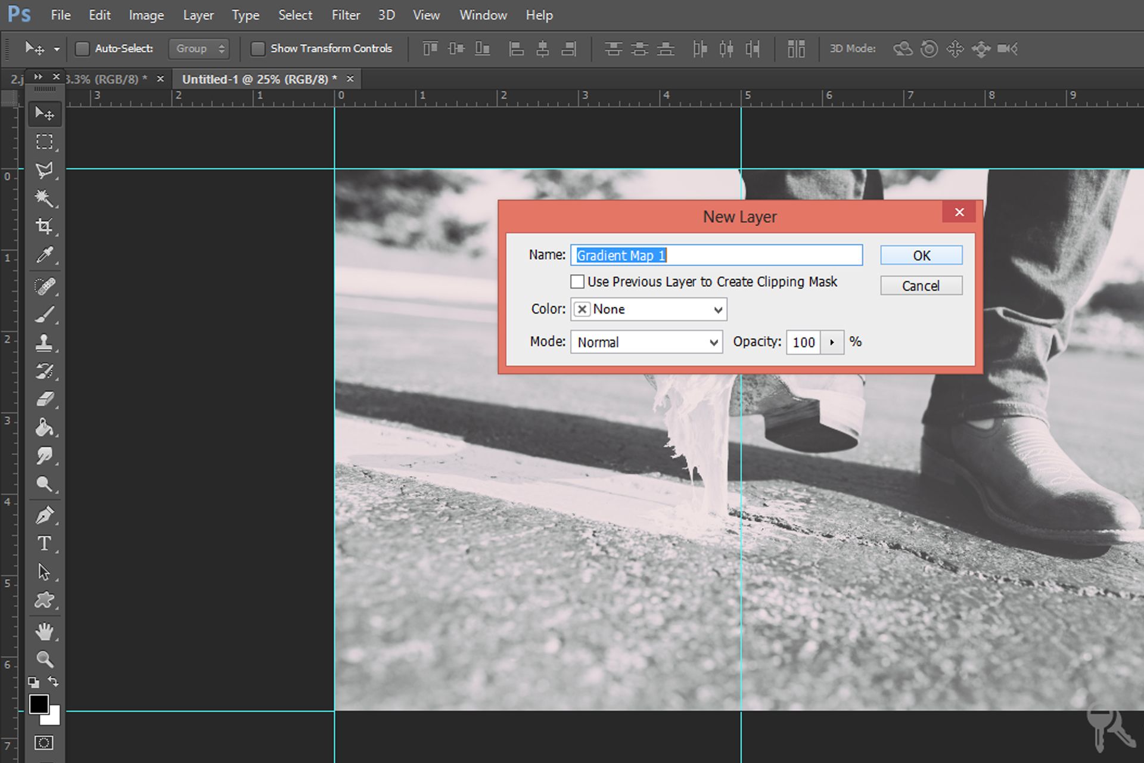The width and height of the screenshot is (1144, 763).
Task: Pick the Hand tool
Action: pyautogui.click(x=44, y=631)
